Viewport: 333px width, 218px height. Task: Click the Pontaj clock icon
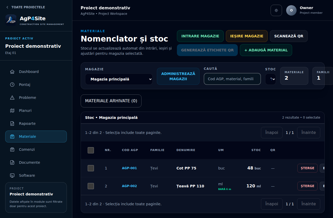pyautogui.click(x=12, y=85)
